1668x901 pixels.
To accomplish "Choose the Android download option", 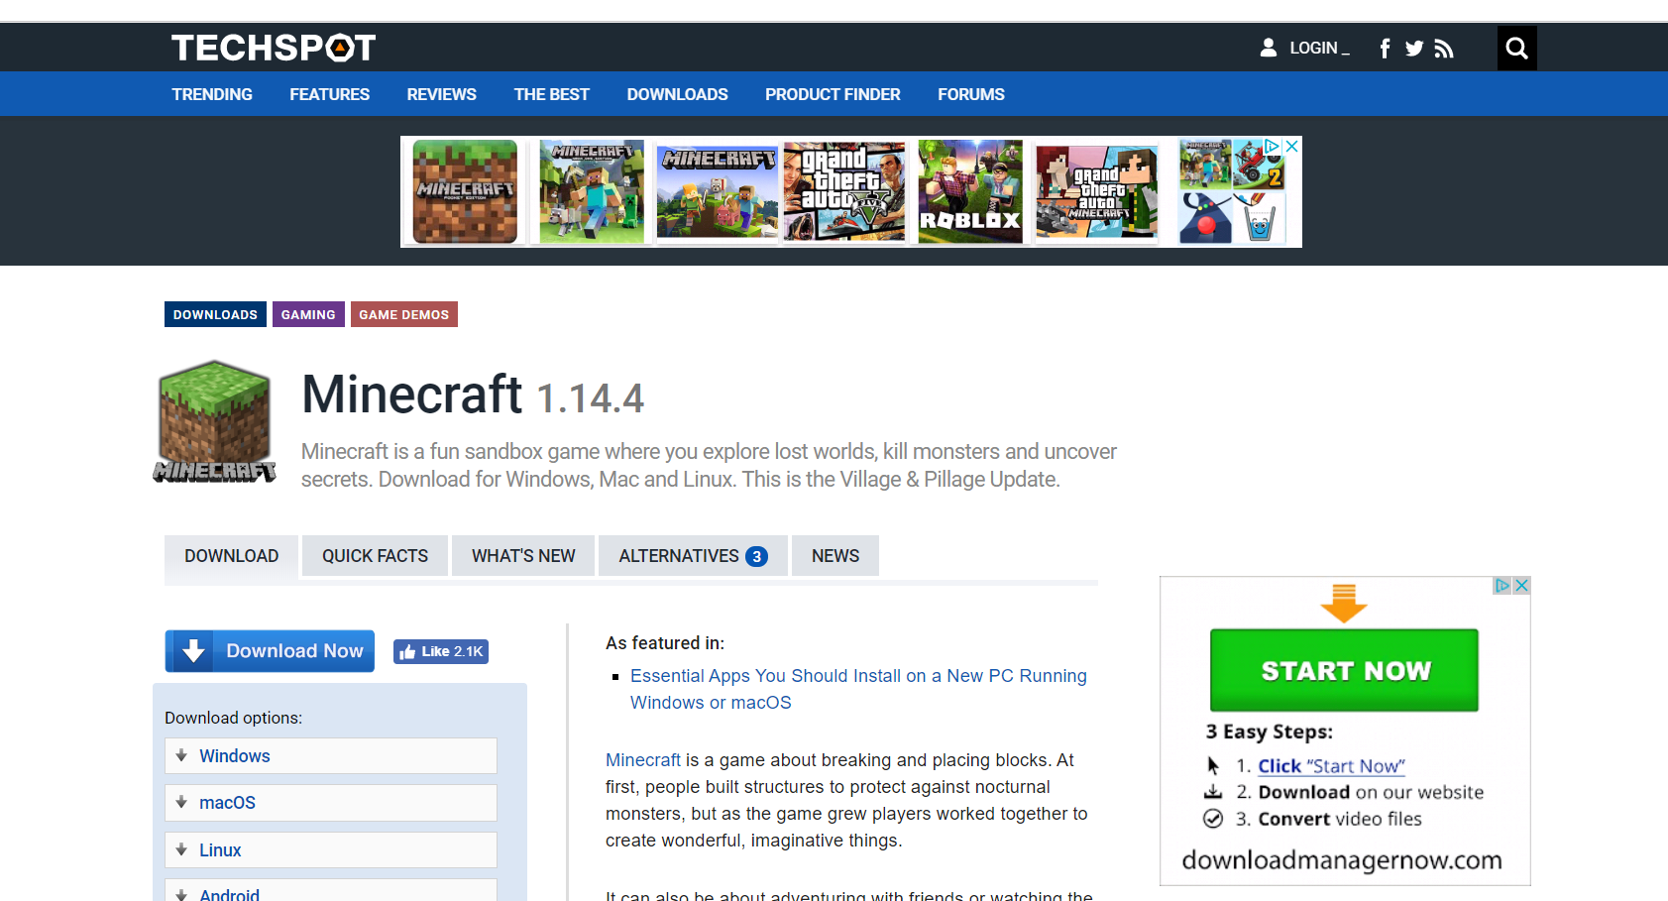I will [331, 891].
